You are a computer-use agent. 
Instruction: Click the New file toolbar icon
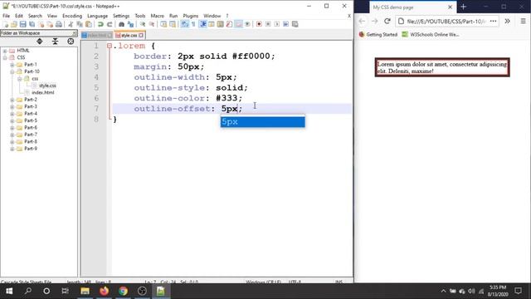point(6,24)
